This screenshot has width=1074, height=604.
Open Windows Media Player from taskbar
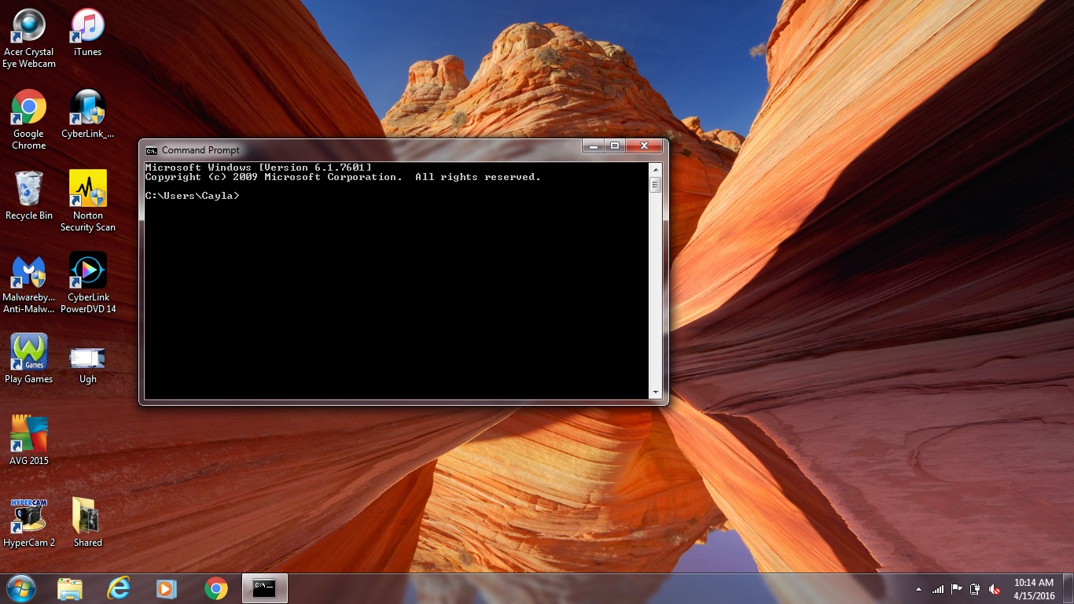tap(166, 588)
